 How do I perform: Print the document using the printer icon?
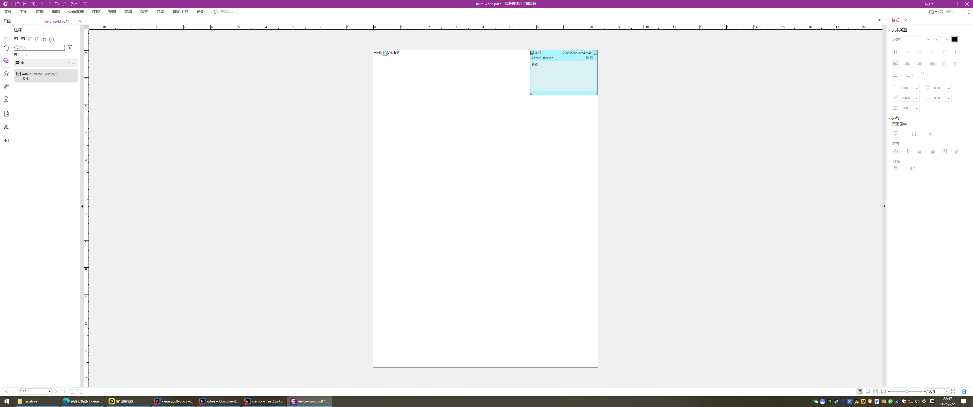(x=33, y=4)
